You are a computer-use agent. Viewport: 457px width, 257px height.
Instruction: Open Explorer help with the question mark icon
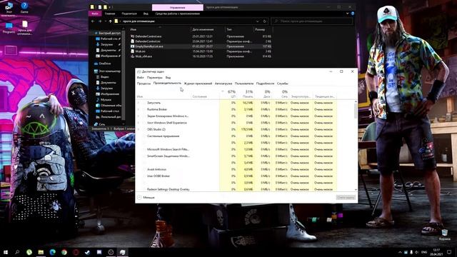[352, 14]
